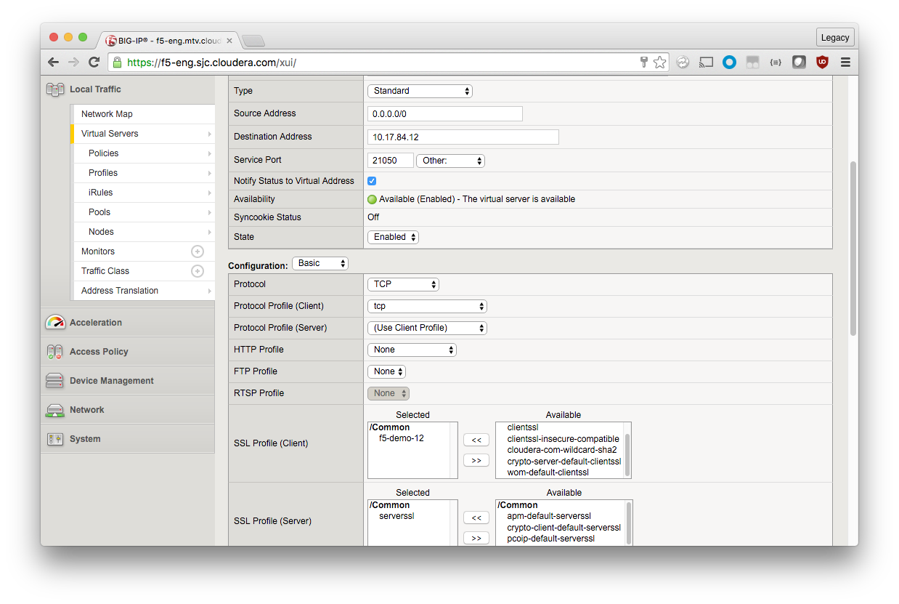Open Virtual Servers in the sidebar

point(110,134)
